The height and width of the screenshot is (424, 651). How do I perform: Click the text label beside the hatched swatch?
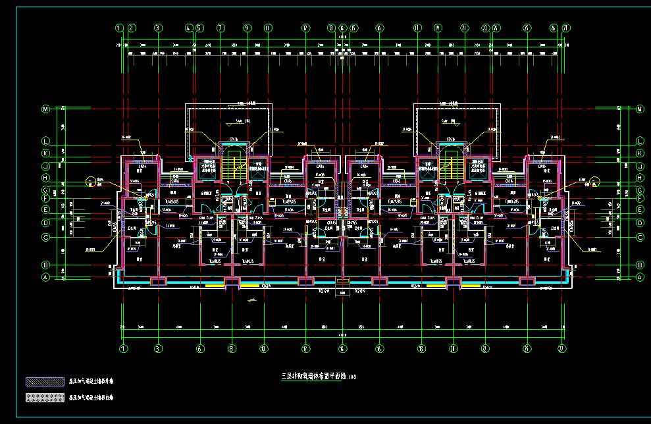coord(91,381)
